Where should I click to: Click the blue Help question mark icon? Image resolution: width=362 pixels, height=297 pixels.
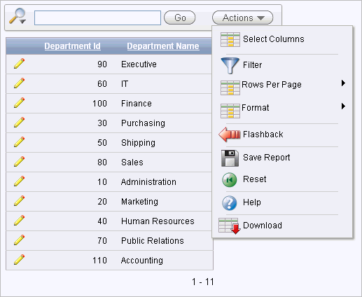coord(230,203)
